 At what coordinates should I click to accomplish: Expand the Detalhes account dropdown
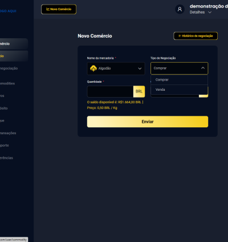[201, 12]
